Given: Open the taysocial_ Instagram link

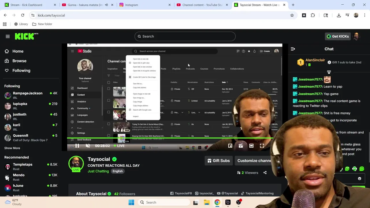Looking at the screenshot, I should [x=204, y=193].
